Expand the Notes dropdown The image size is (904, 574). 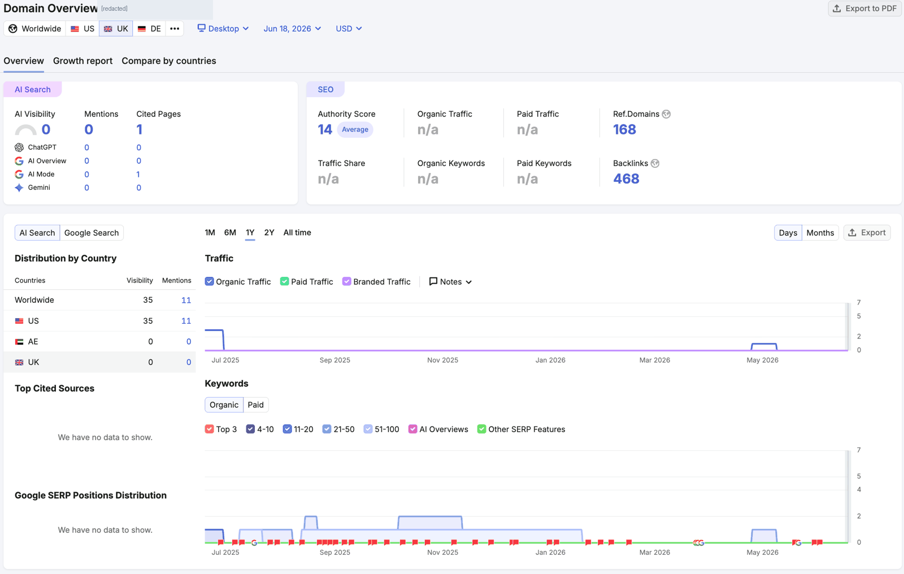pyautogui.click(x=450, y=281)
